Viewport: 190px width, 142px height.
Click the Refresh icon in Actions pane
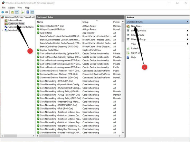[128, 48]
